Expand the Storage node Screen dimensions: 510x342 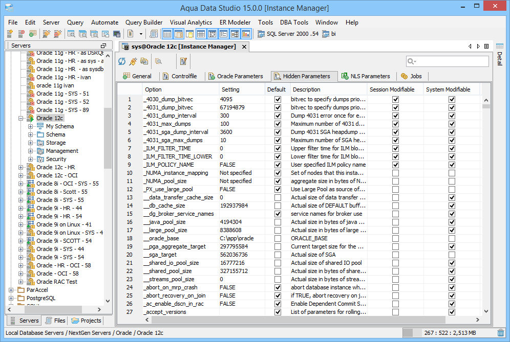[x=30, y=143]
